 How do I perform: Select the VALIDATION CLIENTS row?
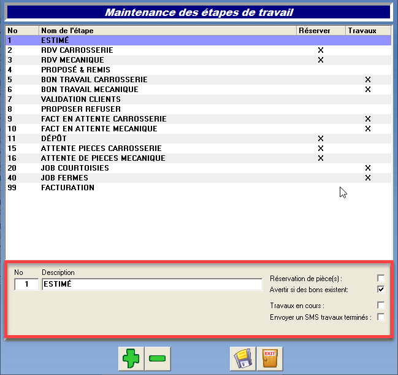[x=198, y=99]
